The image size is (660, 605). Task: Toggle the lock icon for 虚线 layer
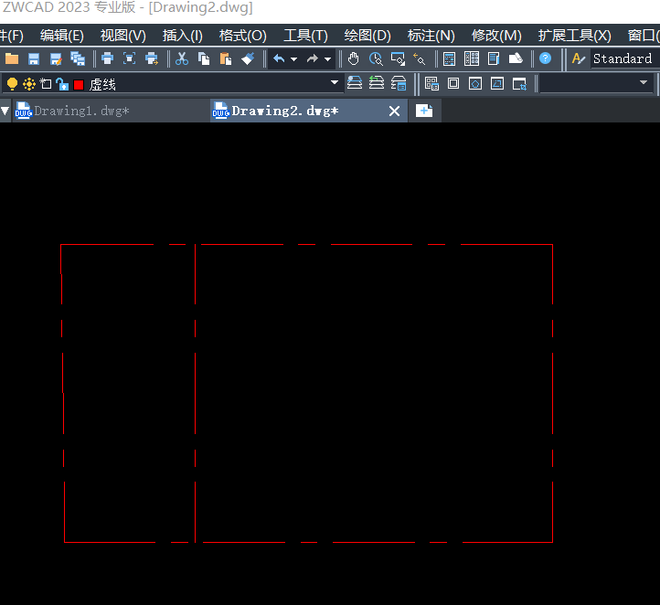click(62, 84)
